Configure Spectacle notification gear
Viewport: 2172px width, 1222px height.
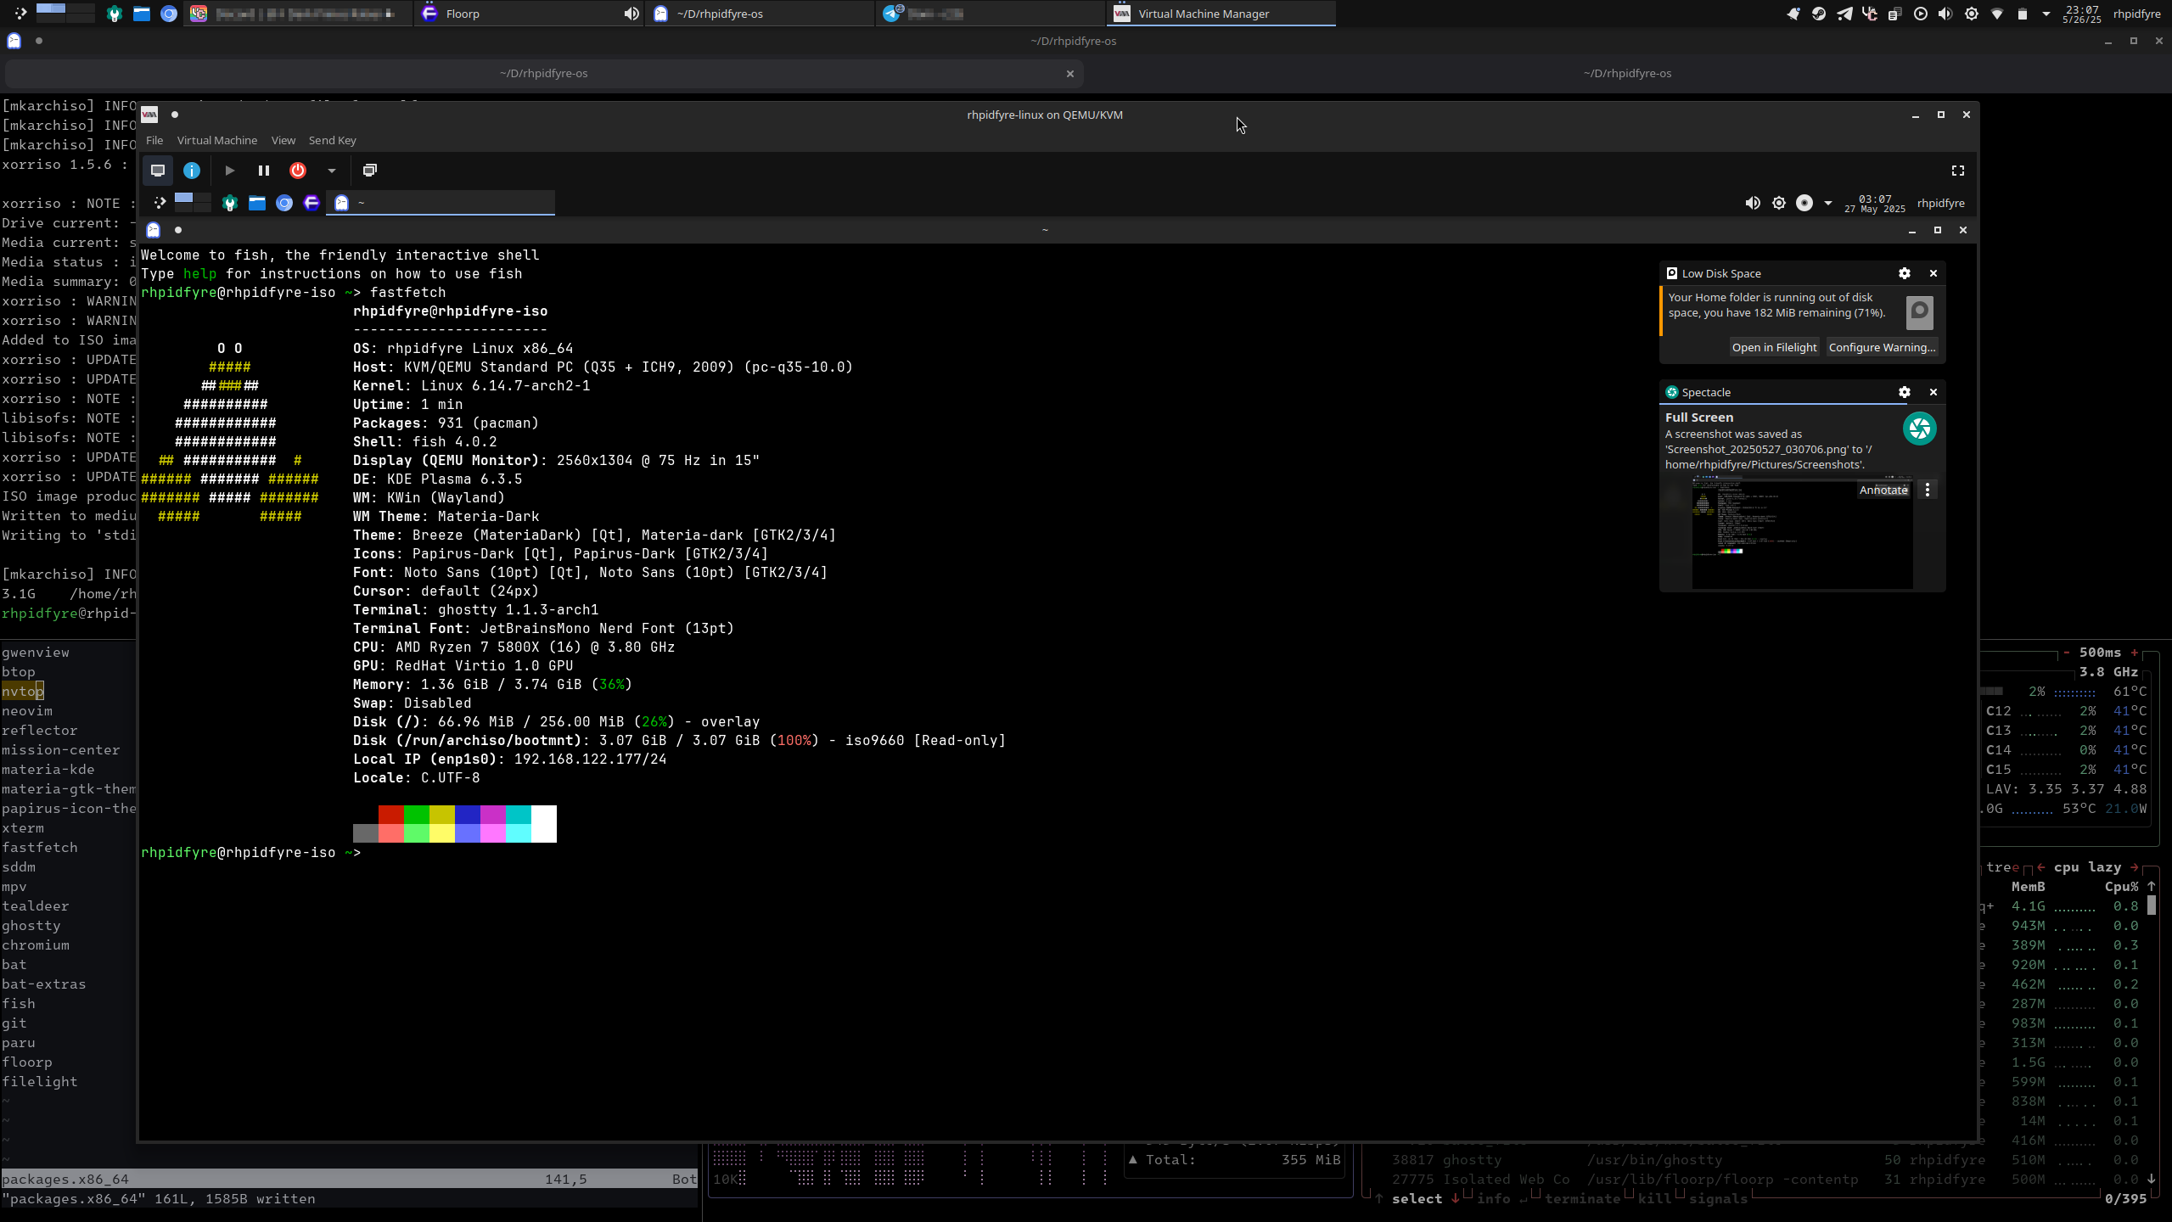click(x=1905, y=392)
